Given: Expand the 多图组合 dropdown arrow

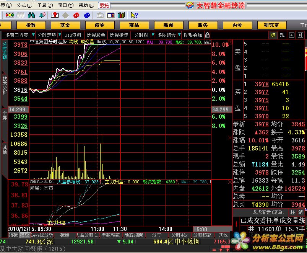Looking at the screenshot, I should [x=179, y=35].
